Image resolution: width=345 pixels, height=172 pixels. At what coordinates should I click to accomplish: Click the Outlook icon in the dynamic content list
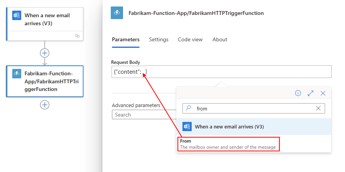[187, 127]
